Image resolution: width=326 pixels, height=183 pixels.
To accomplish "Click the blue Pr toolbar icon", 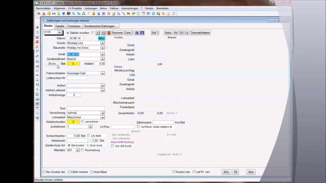I will pyautogui.click(x=103, y=13).
